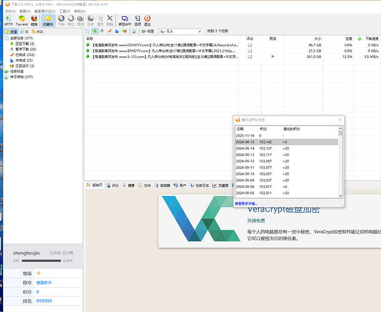
Task: Toggle the green downloading filter button
Action: [x=95, y=31]
